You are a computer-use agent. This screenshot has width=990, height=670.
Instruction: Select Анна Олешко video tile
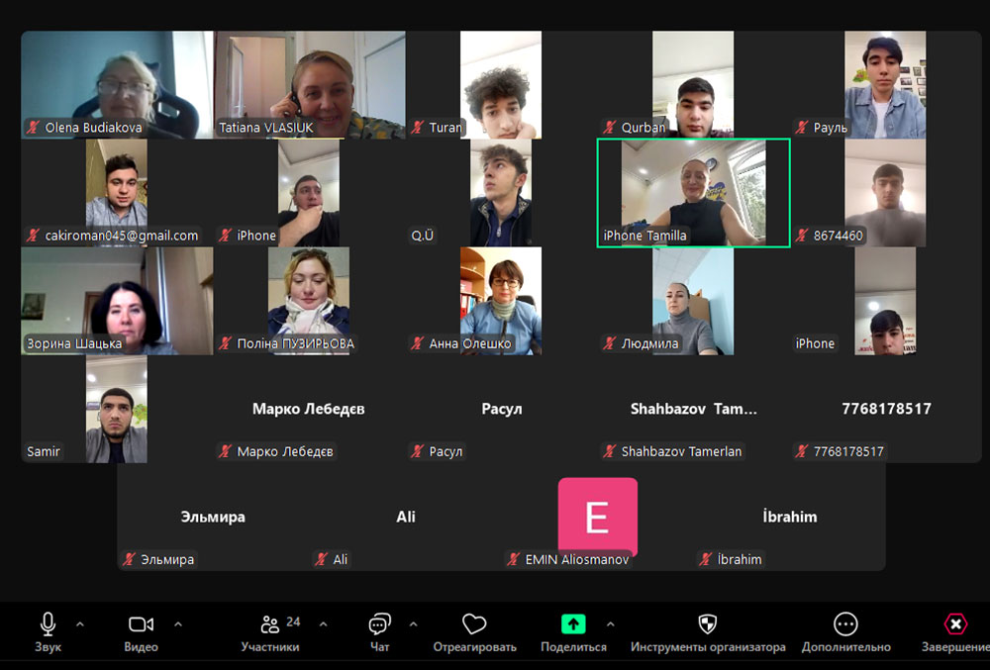point(501,301)
